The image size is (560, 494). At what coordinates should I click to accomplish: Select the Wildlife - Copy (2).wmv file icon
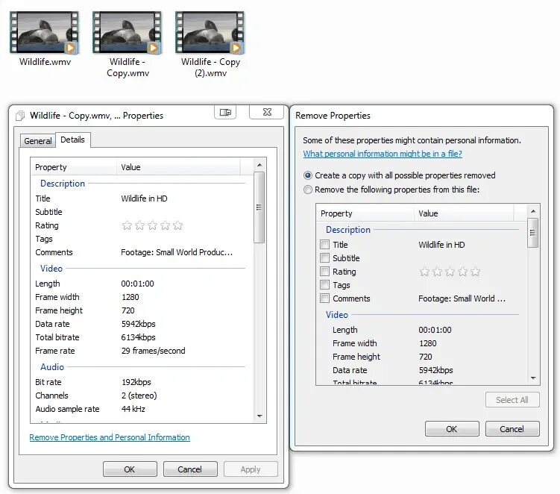coord(210,33)
